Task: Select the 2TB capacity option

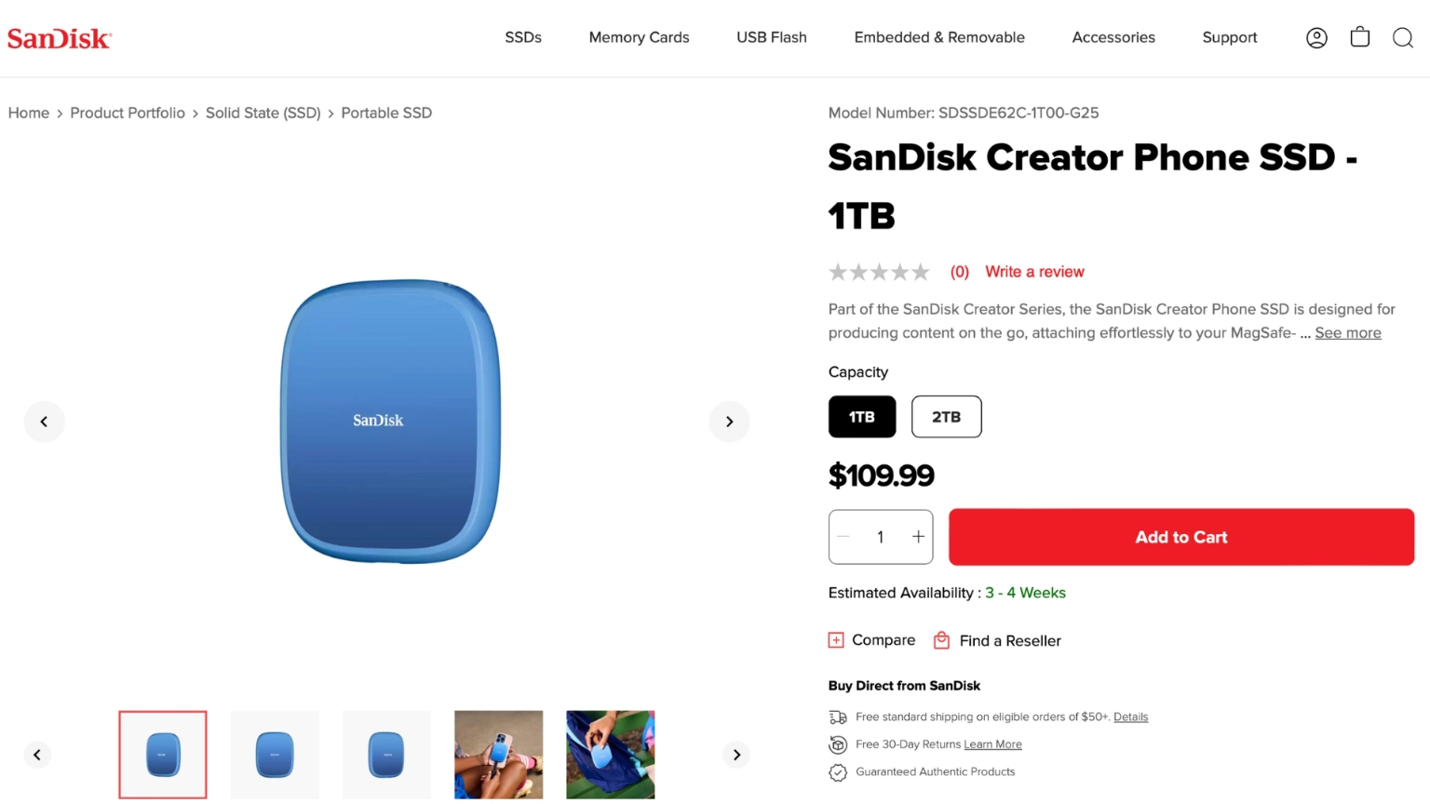Action: [946, 417]
